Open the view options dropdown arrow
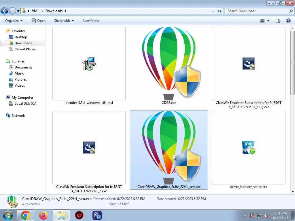 point(268,21)
